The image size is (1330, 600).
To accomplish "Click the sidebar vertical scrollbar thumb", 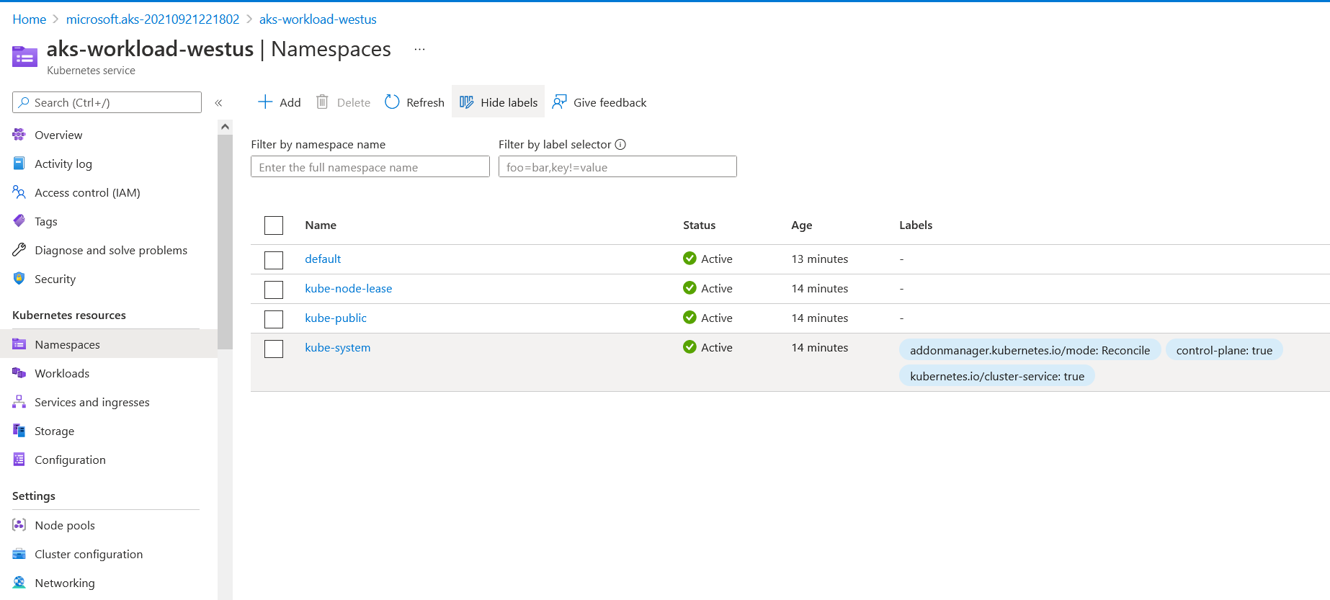I will point(225,241).
